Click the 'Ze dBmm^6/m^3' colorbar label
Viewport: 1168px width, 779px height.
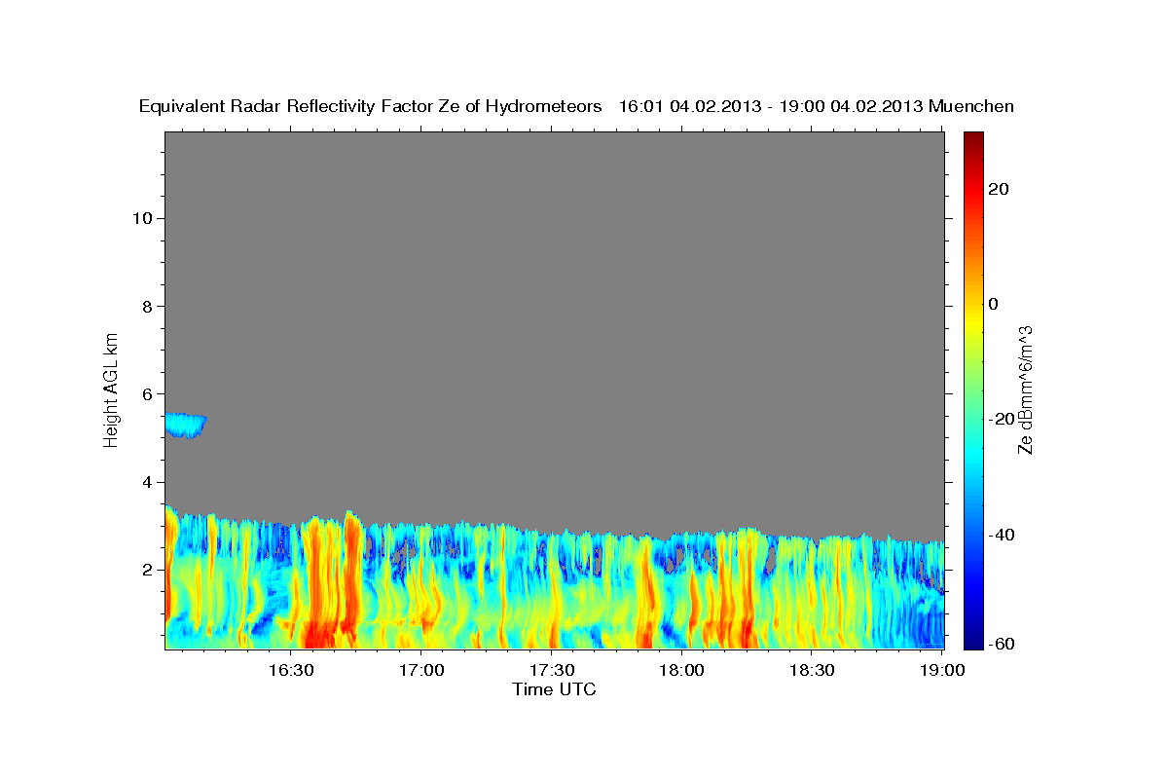pyautogui.click(x=1025, y=389)
